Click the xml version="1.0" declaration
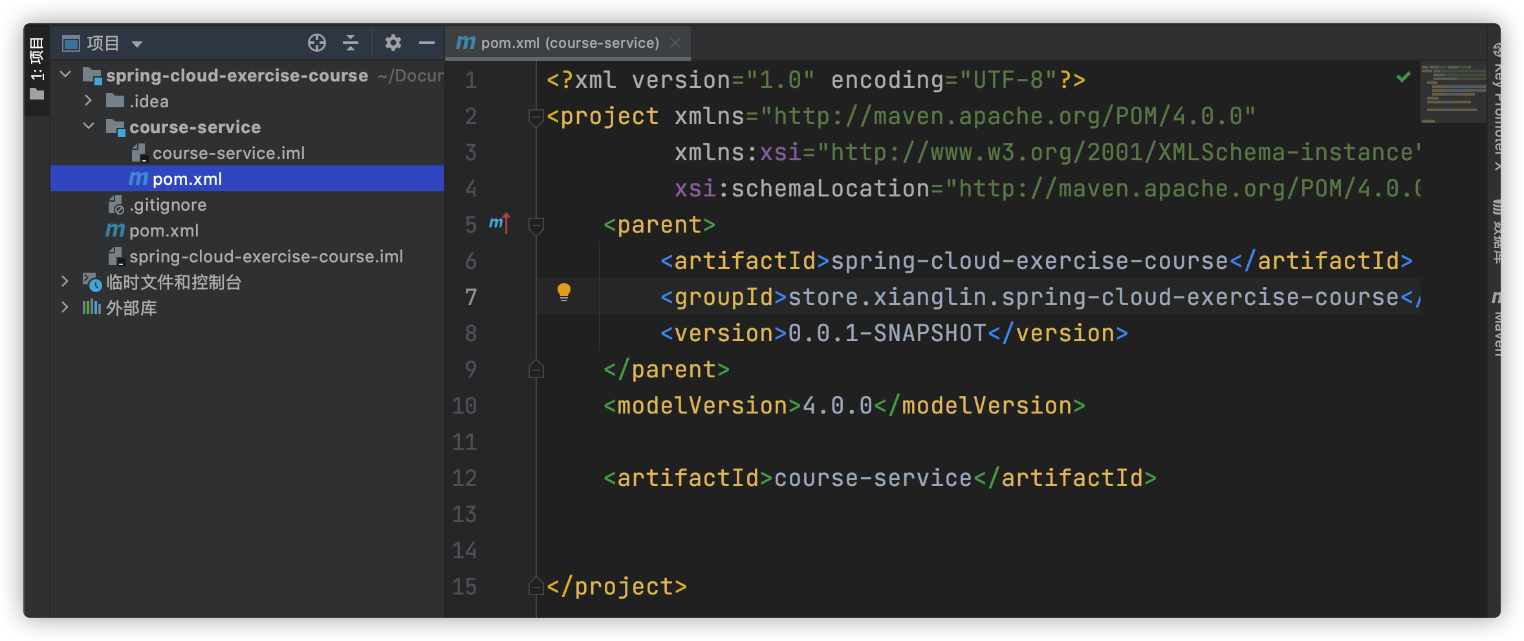 816,80
